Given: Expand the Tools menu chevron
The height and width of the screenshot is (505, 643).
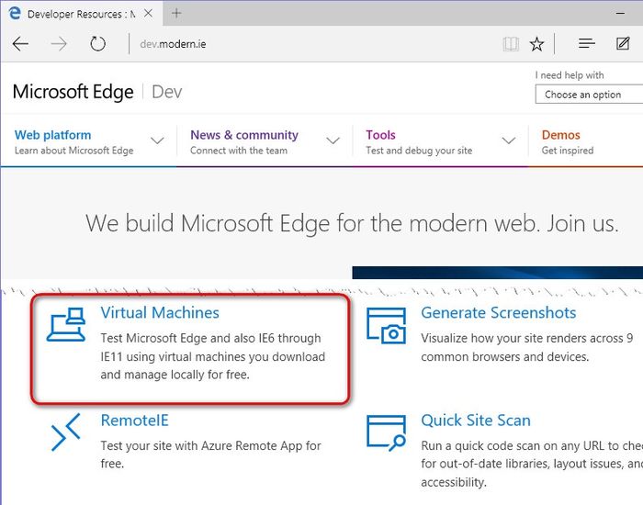Looking at the screenshot, I should click(x=508, y=140).
